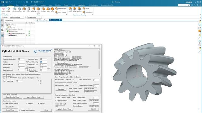
Task: Choose the Resize Blend tool
Action: [x=88, y=12]
